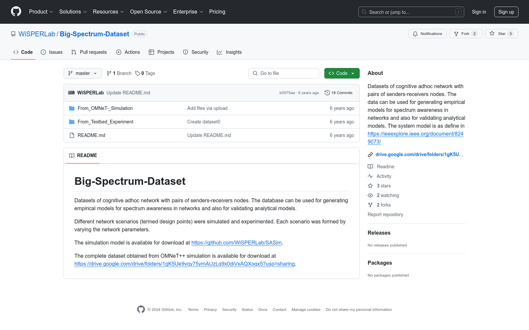Click the WiSPERLab avatar in commit row
Image resolution: width=529 pixels, height=330 pixels.
pyautogui.click(x=71, y=93)
